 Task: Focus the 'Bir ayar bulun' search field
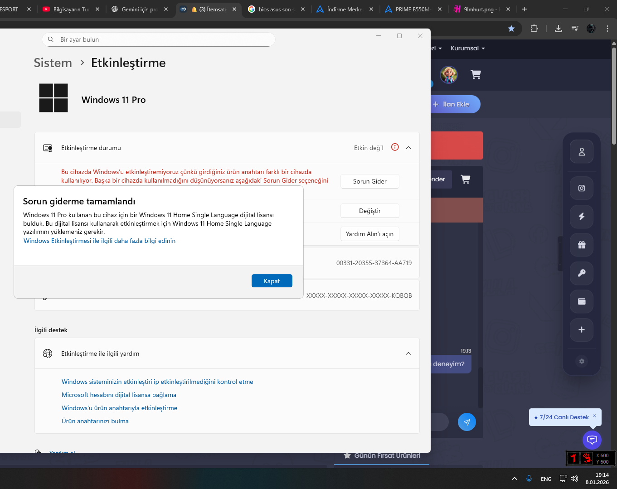pos(159,39)
